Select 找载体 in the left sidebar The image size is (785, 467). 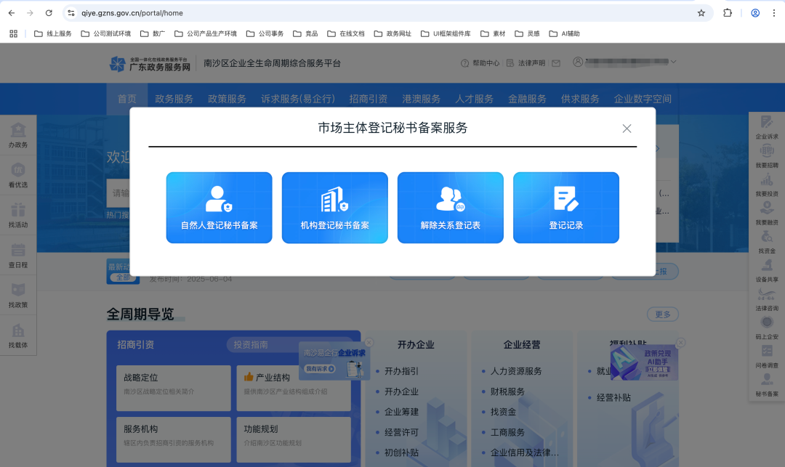18,336
